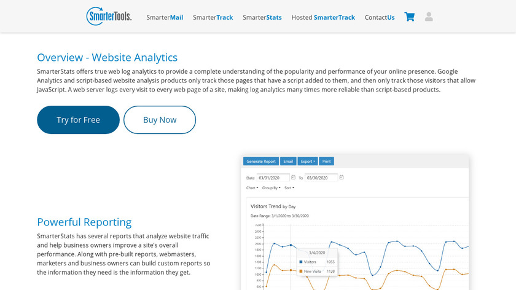Click the Overview - Website Analytics heading

tap(107, 57)
